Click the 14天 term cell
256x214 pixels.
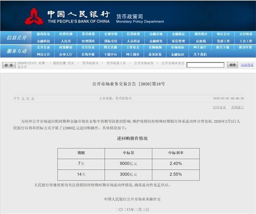tap(81, 174)
